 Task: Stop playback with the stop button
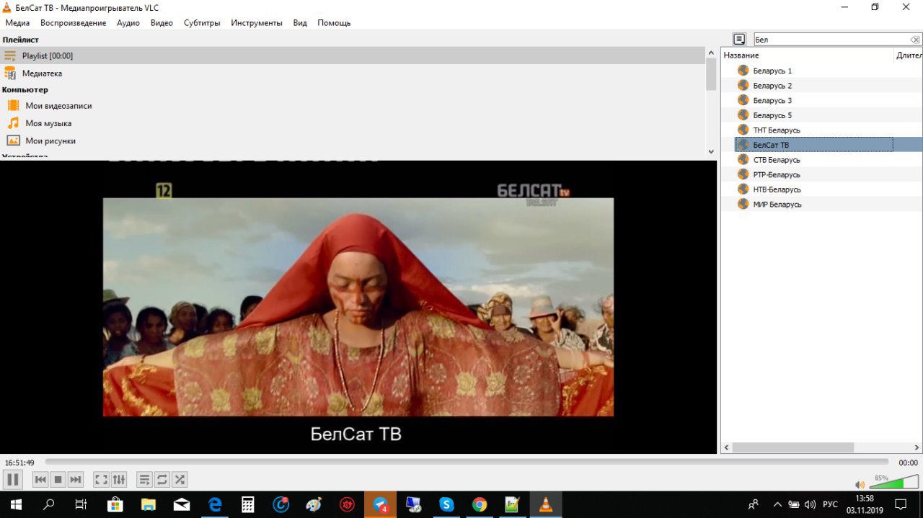coord(58,479)
